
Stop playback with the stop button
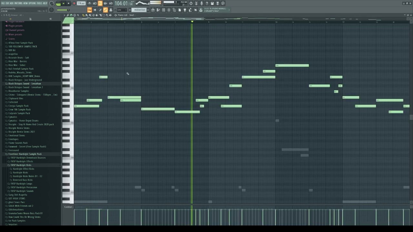coord(68,4)
